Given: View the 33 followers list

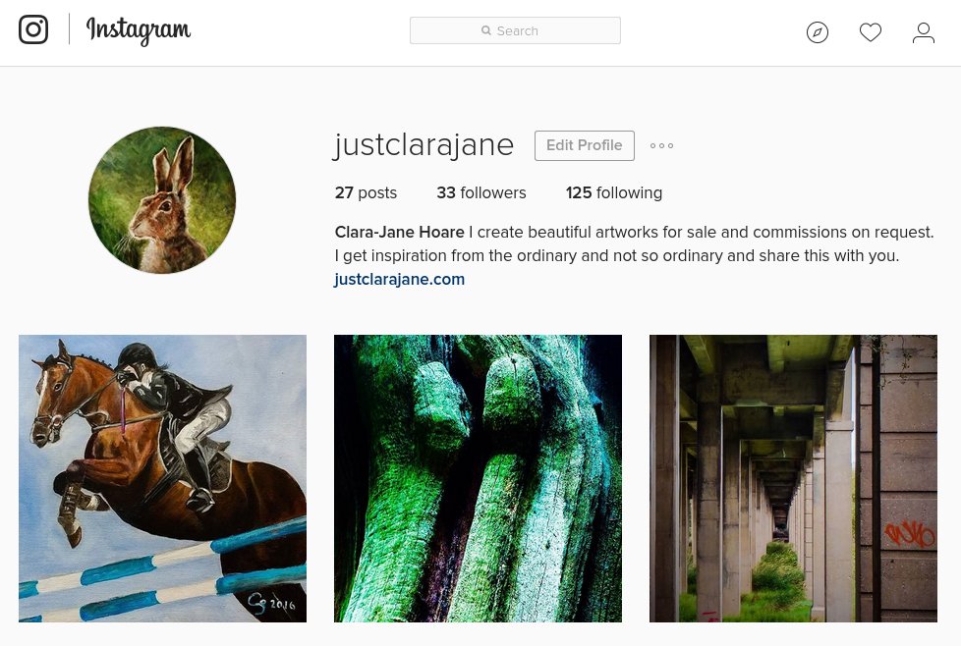Looking at the screenshot, I should [x=481, y=192].
